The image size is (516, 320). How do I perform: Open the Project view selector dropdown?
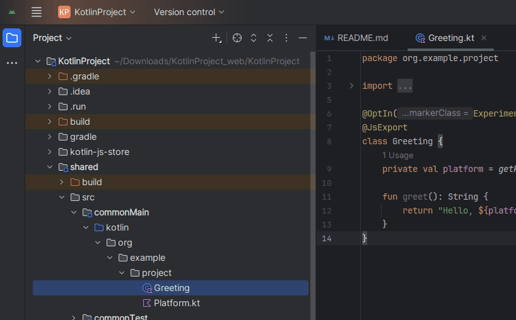pyautogui.click(x=52, y=38)
